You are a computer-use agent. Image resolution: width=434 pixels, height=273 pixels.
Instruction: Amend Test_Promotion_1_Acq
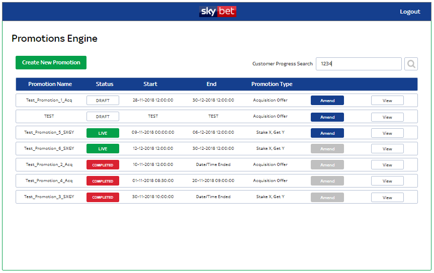327,101
